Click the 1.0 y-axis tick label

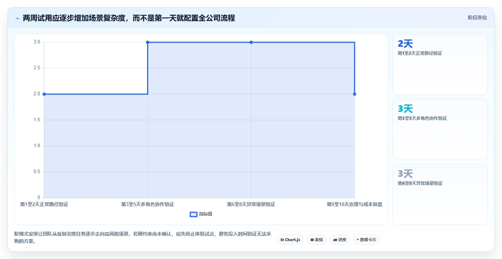[x=37, y=146]
